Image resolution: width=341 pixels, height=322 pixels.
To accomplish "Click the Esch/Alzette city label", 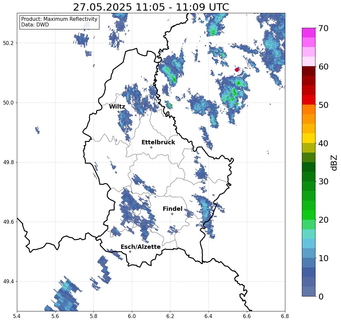I will point(141,247).
